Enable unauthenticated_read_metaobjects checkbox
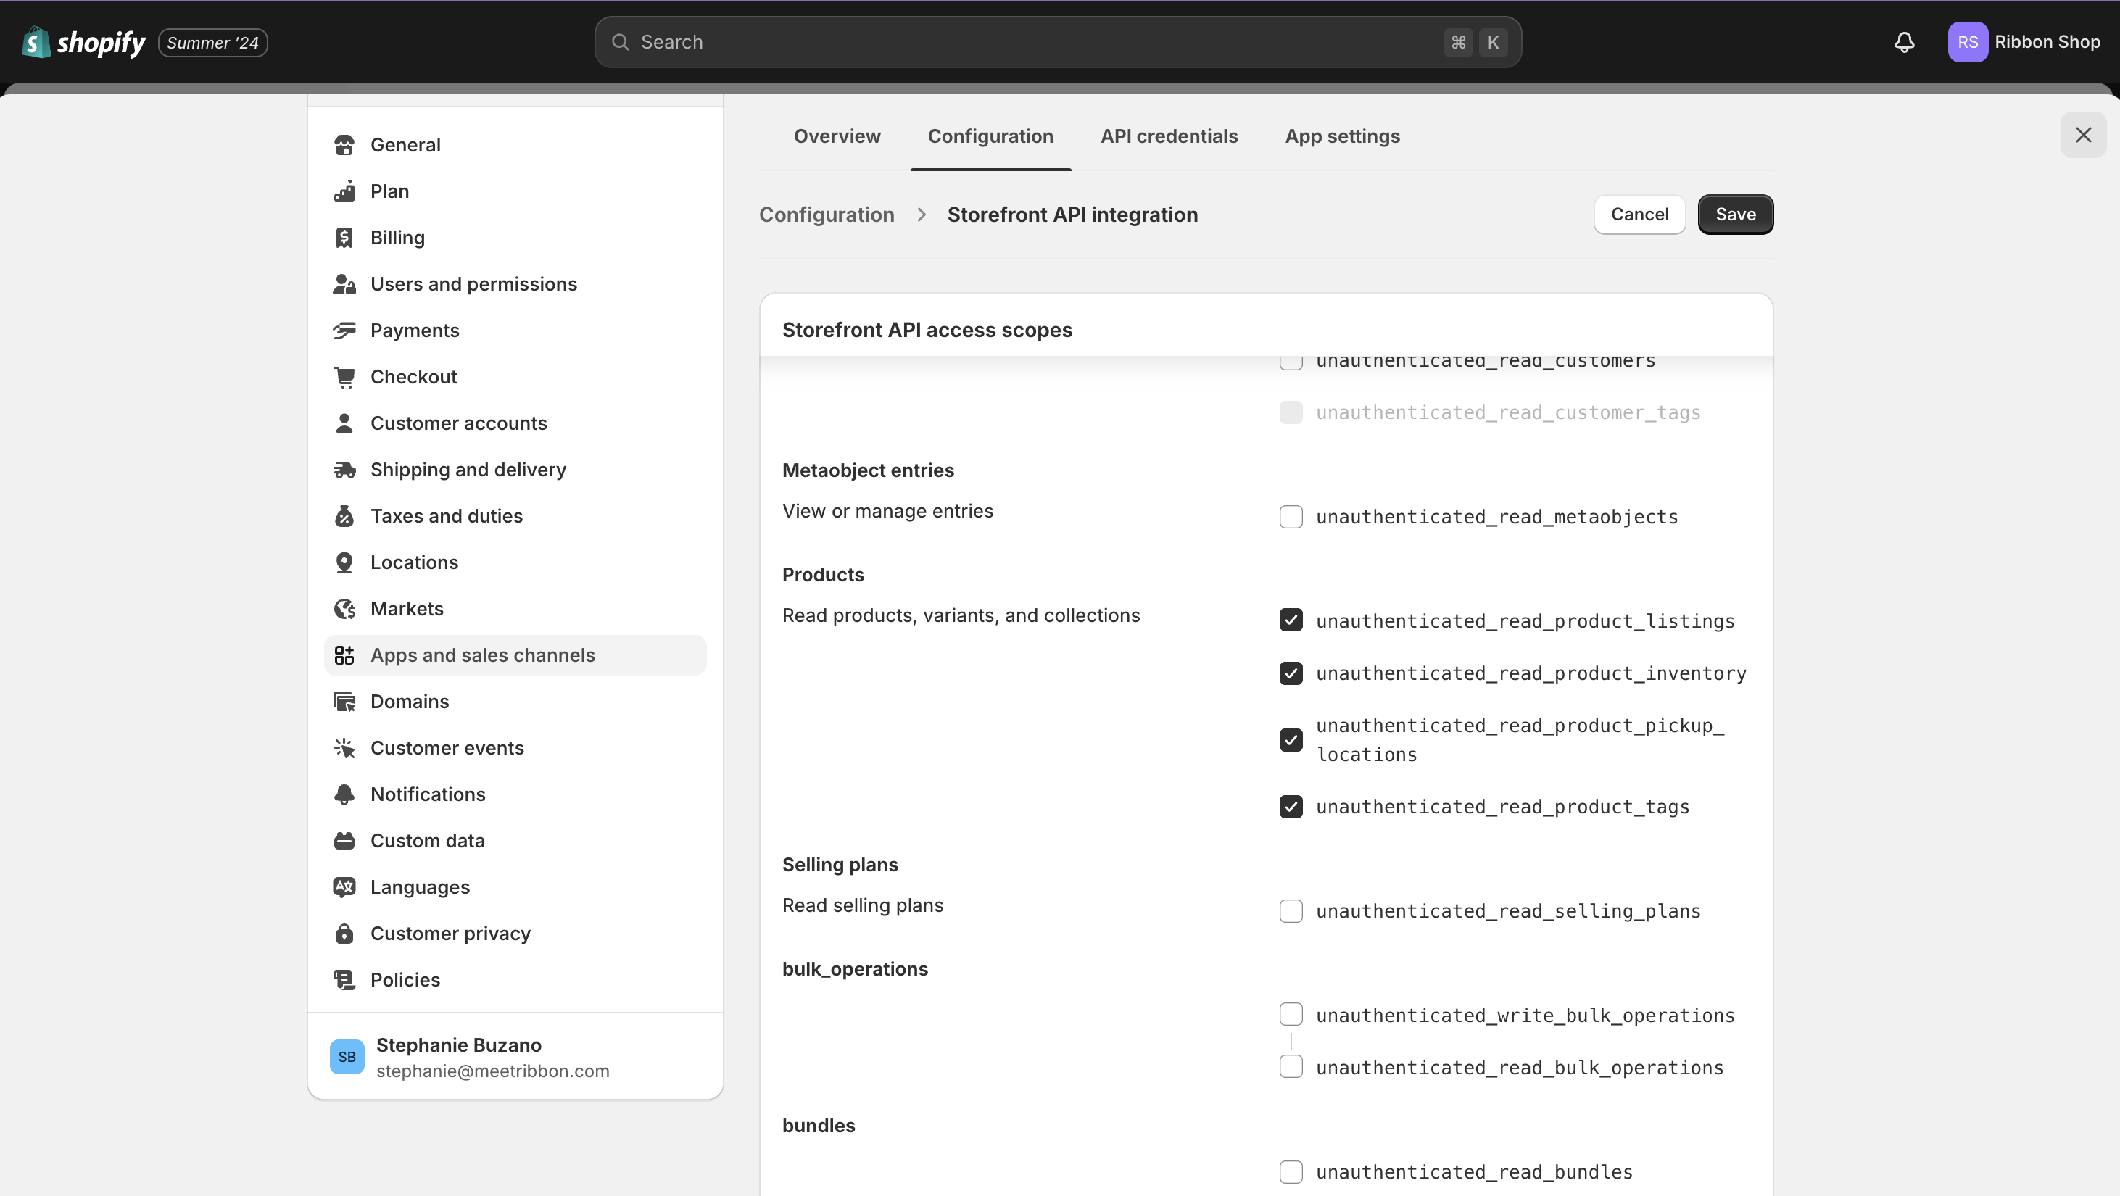The height and width of the screenshot is (1196, 2120). click(x=1291, y=517)
